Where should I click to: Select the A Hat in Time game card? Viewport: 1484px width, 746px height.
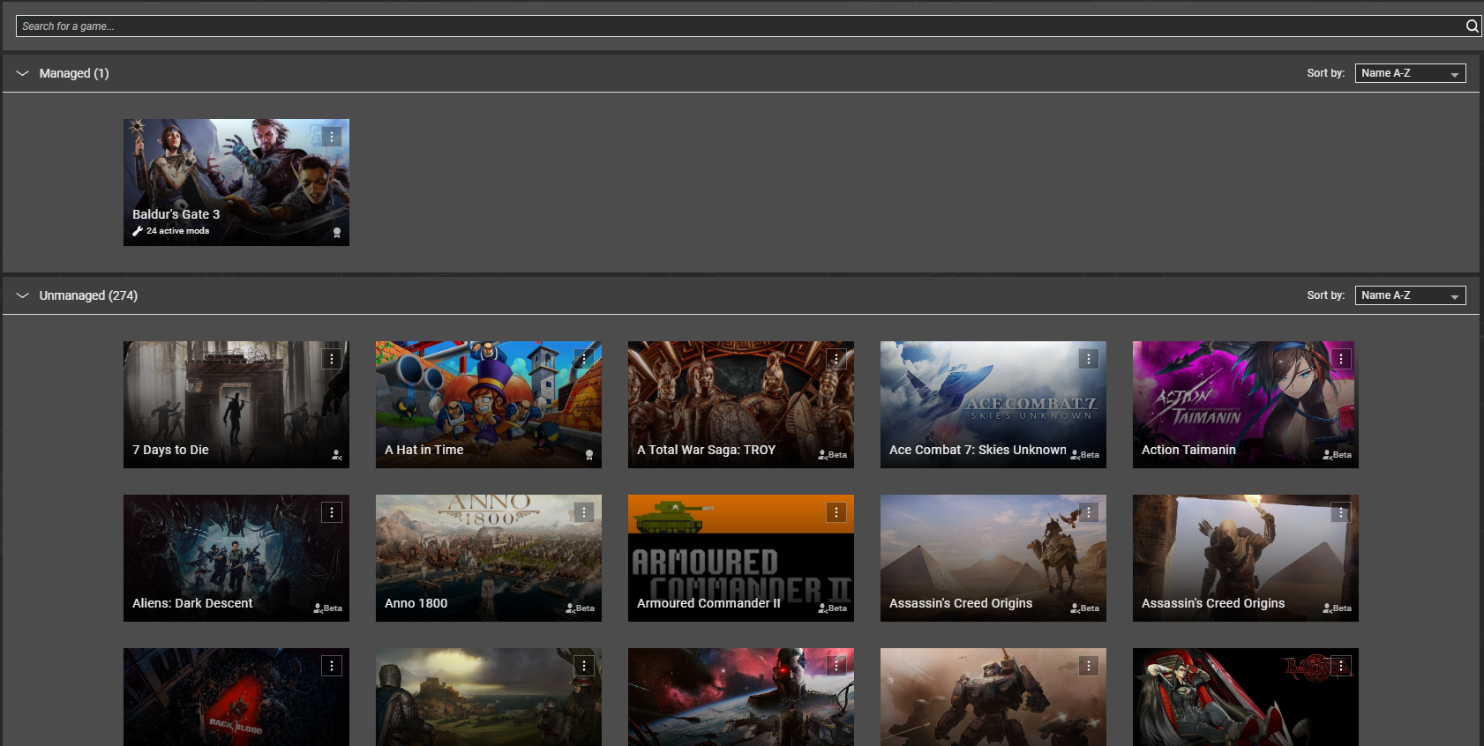tap(489, 405)
